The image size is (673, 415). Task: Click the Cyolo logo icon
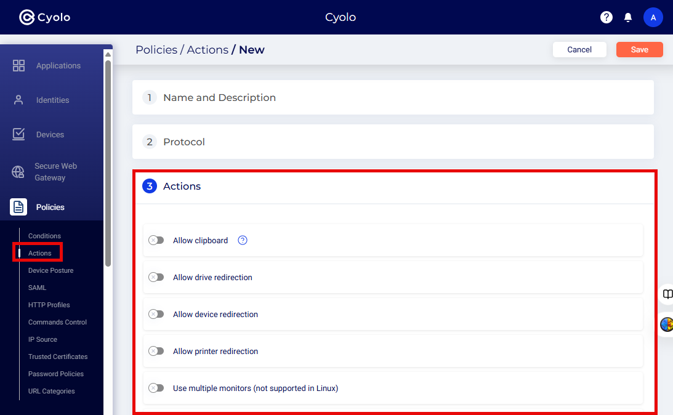[x=26, y=17]
